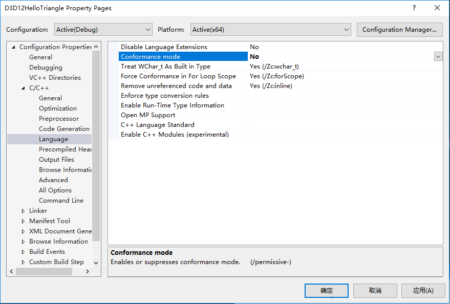This screenshot has height=304, width=450.
Task: Collapse the Configuration Properties tree node
Action: (14, 47)
